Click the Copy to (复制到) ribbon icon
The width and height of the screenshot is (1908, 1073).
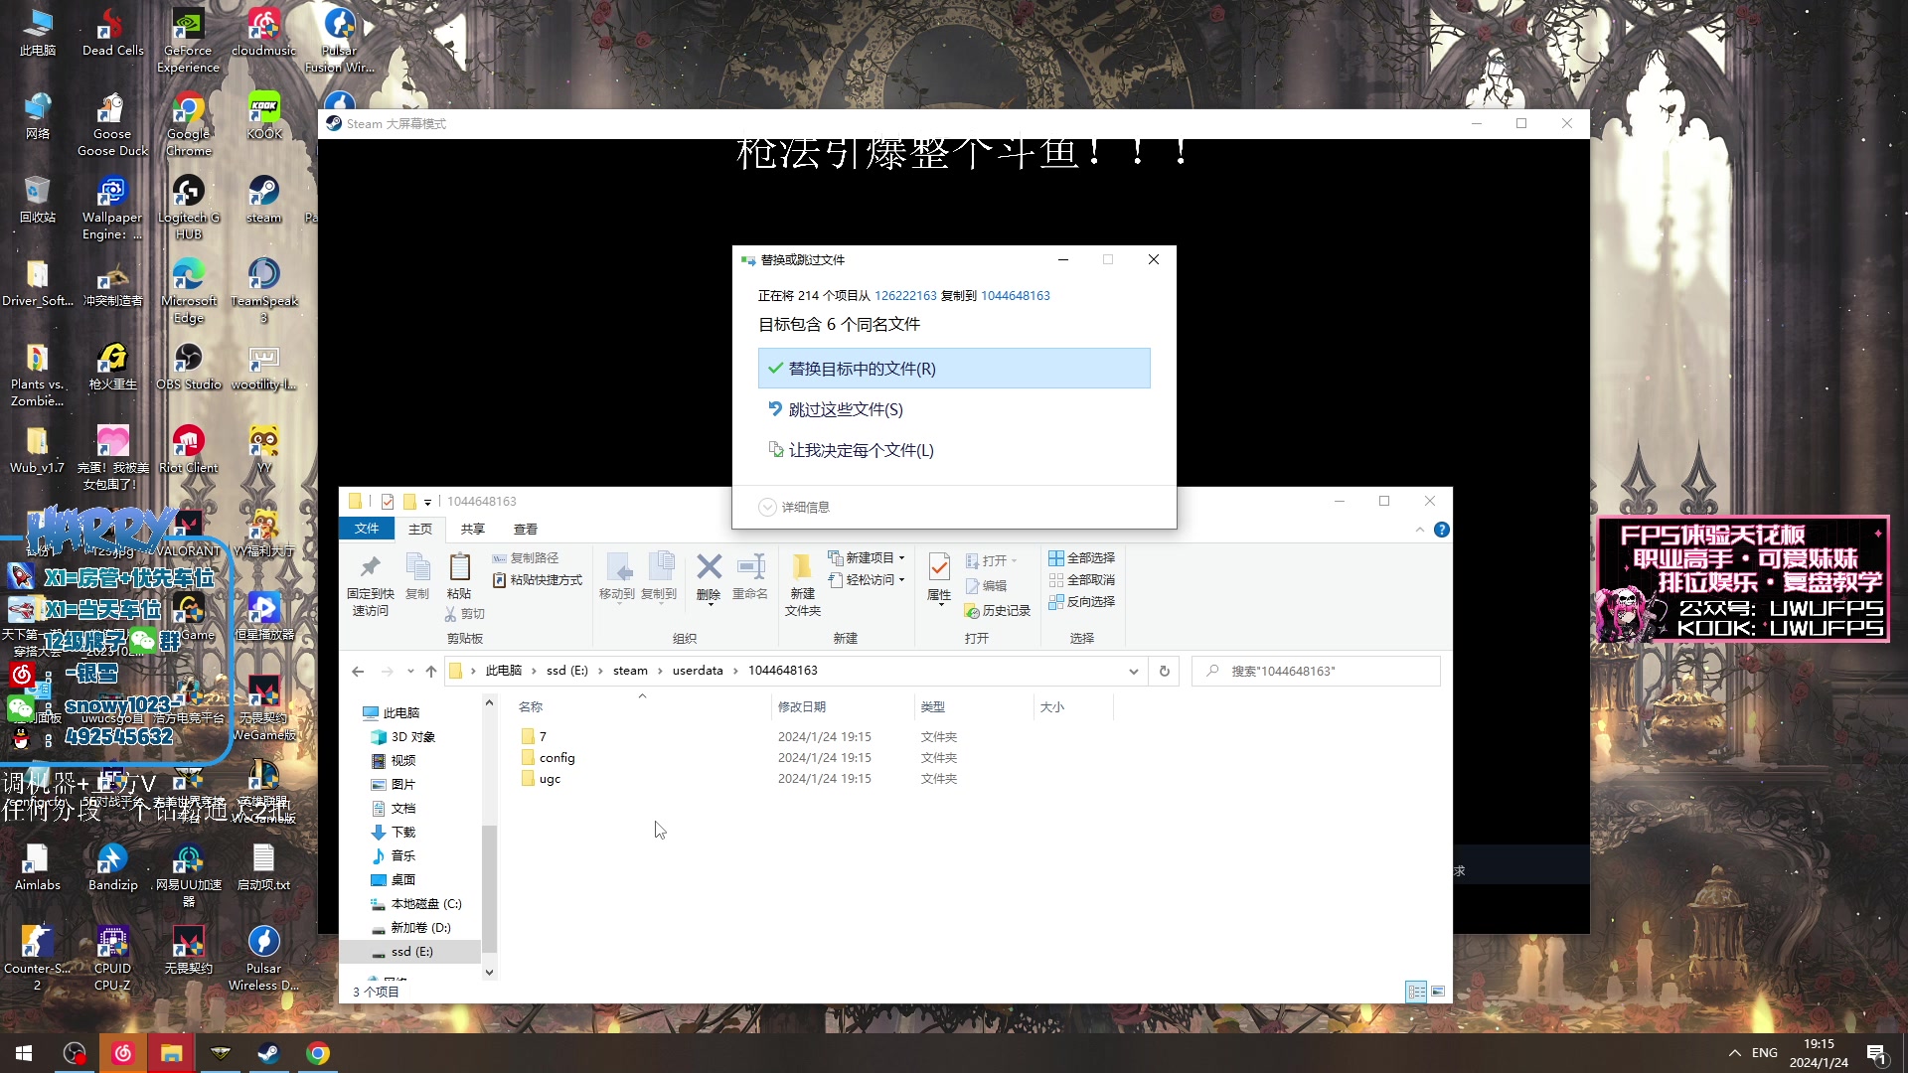659,577
